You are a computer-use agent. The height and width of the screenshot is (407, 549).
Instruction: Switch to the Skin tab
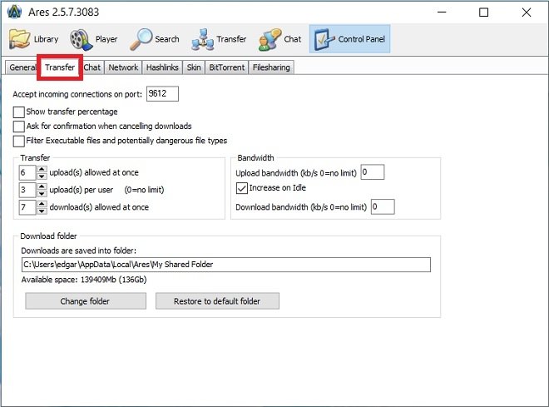point(194,67)
